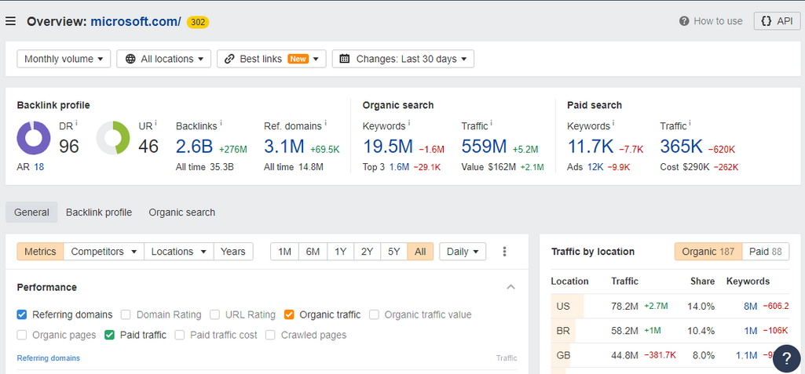Click the How to use help icon
805x374 pixels.
point(684,21)
